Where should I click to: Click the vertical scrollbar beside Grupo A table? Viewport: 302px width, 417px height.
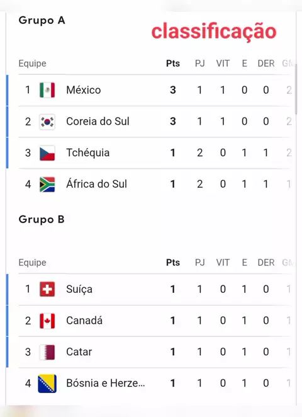[x=296, y=89]
